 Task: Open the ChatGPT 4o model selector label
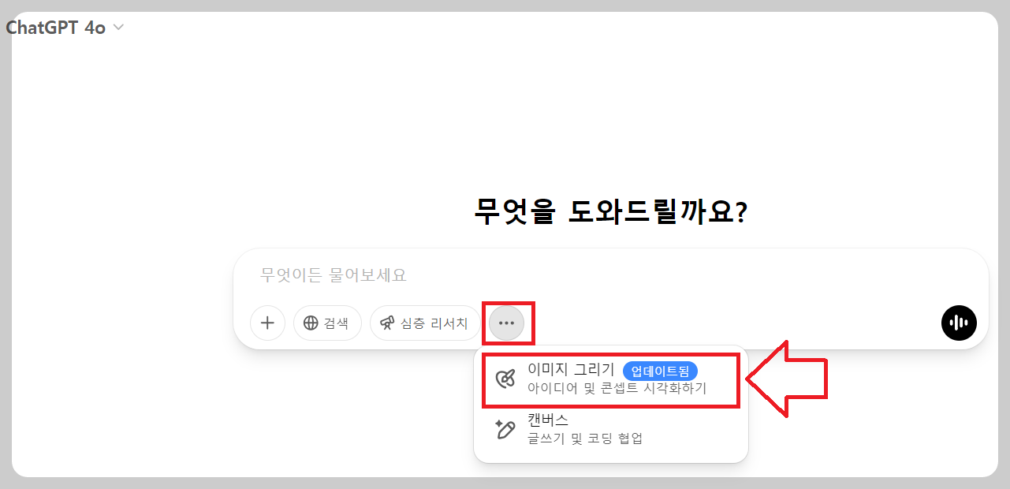tap(56, 28)
